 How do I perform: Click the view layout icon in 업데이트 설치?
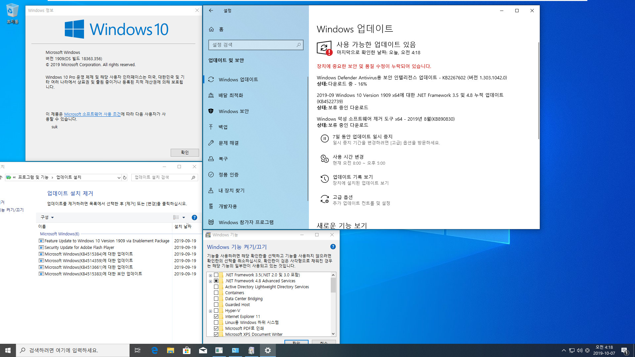coord(176,217)
